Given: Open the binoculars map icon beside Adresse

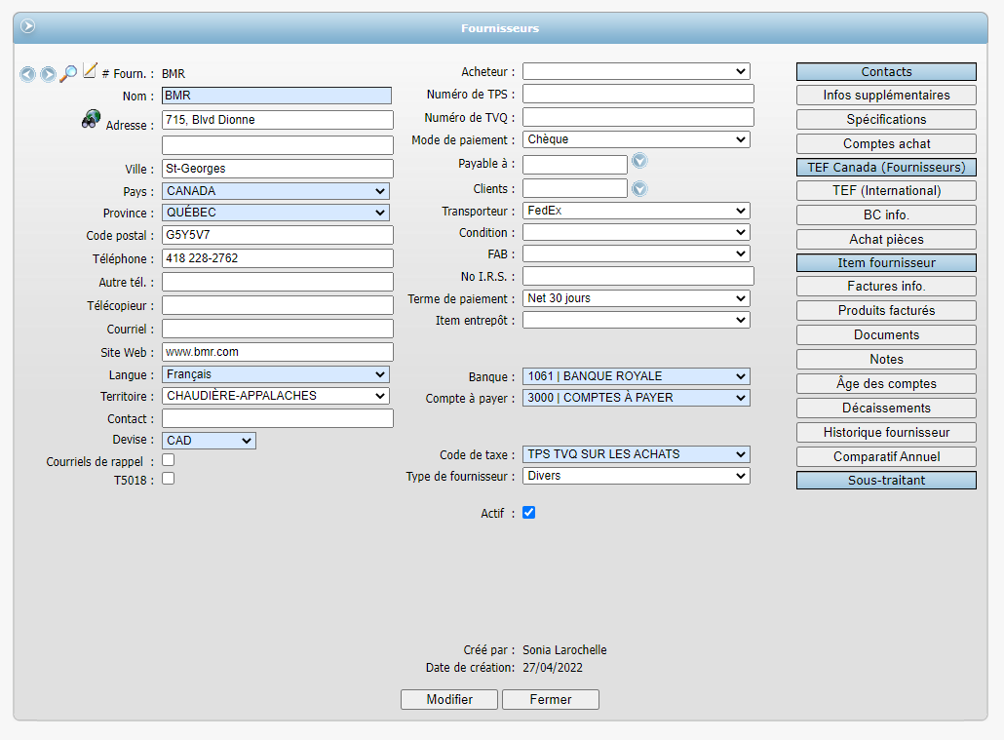Looking at the screenshot, I should coord(91,119).
